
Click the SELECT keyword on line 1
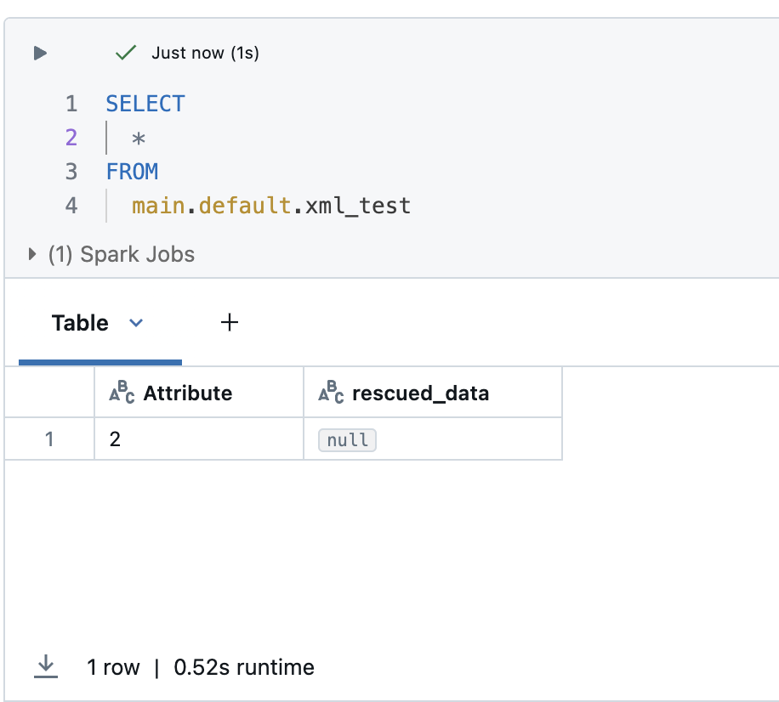[145, 103]
